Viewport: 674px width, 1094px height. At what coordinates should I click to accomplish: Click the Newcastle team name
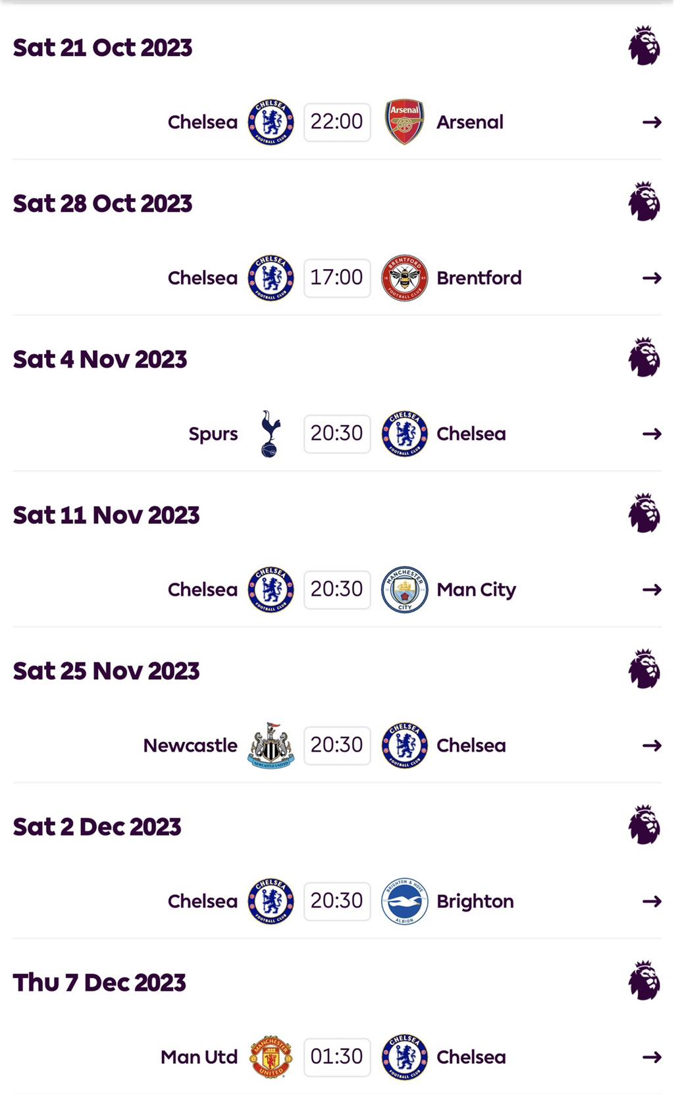[x=190, y=746]
